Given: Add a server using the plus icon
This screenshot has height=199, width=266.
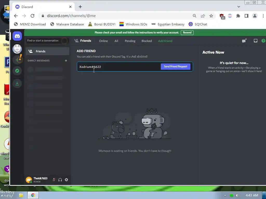Looking at the screenshot, I should pos(17,60).
